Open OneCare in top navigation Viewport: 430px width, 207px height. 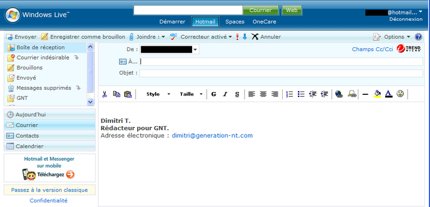pyautogui.click(x=264, y=22)
